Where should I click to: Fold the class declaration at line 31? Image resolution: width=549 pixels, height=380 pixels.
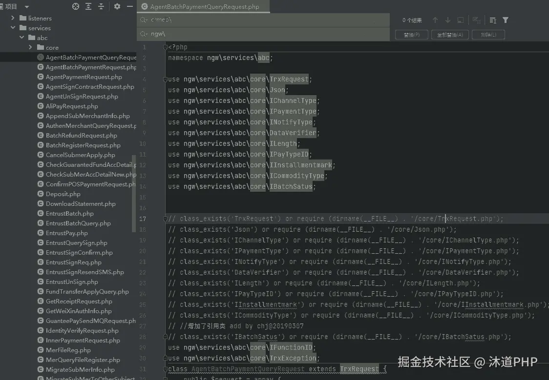165,369
